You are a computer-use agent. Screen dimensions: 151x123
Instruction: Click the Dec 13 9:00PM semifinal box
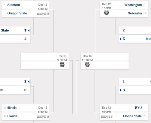[x=45, y=61]
